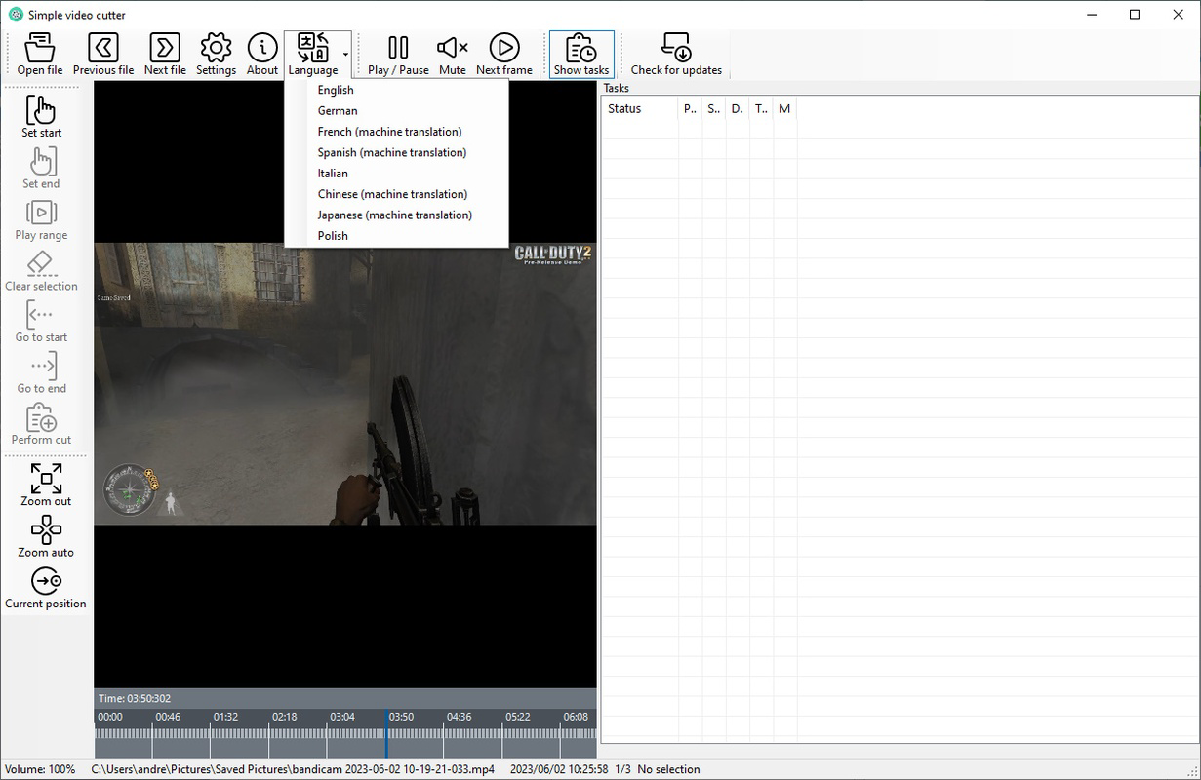The width and height of the screenshot is (1201, 780).
Task: Click the blue playhead on timeline
Action: pos(386,733)
